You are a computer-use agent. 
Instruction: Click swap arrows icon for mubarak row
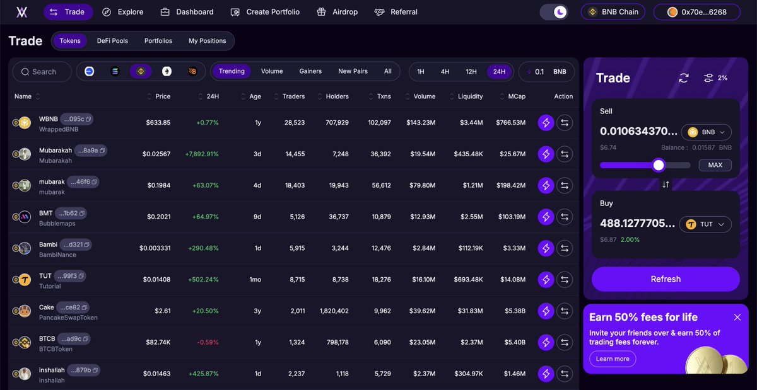565,185
